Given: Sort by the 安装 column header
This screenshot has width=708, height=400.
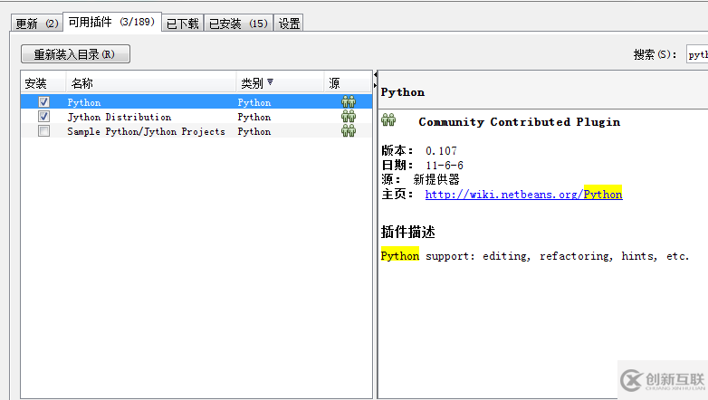Looking at the screenshot, I should tap(43, 83).
